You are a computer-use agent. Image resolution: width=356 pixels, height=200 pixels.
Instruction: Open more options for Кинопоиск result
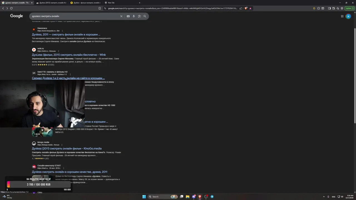point(62,31)
